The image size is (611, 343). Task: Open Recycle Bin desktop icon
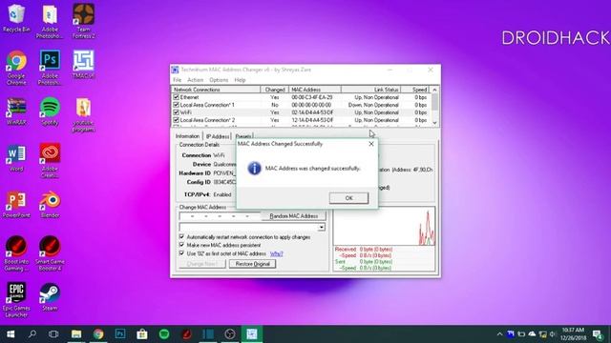point(16,18)
